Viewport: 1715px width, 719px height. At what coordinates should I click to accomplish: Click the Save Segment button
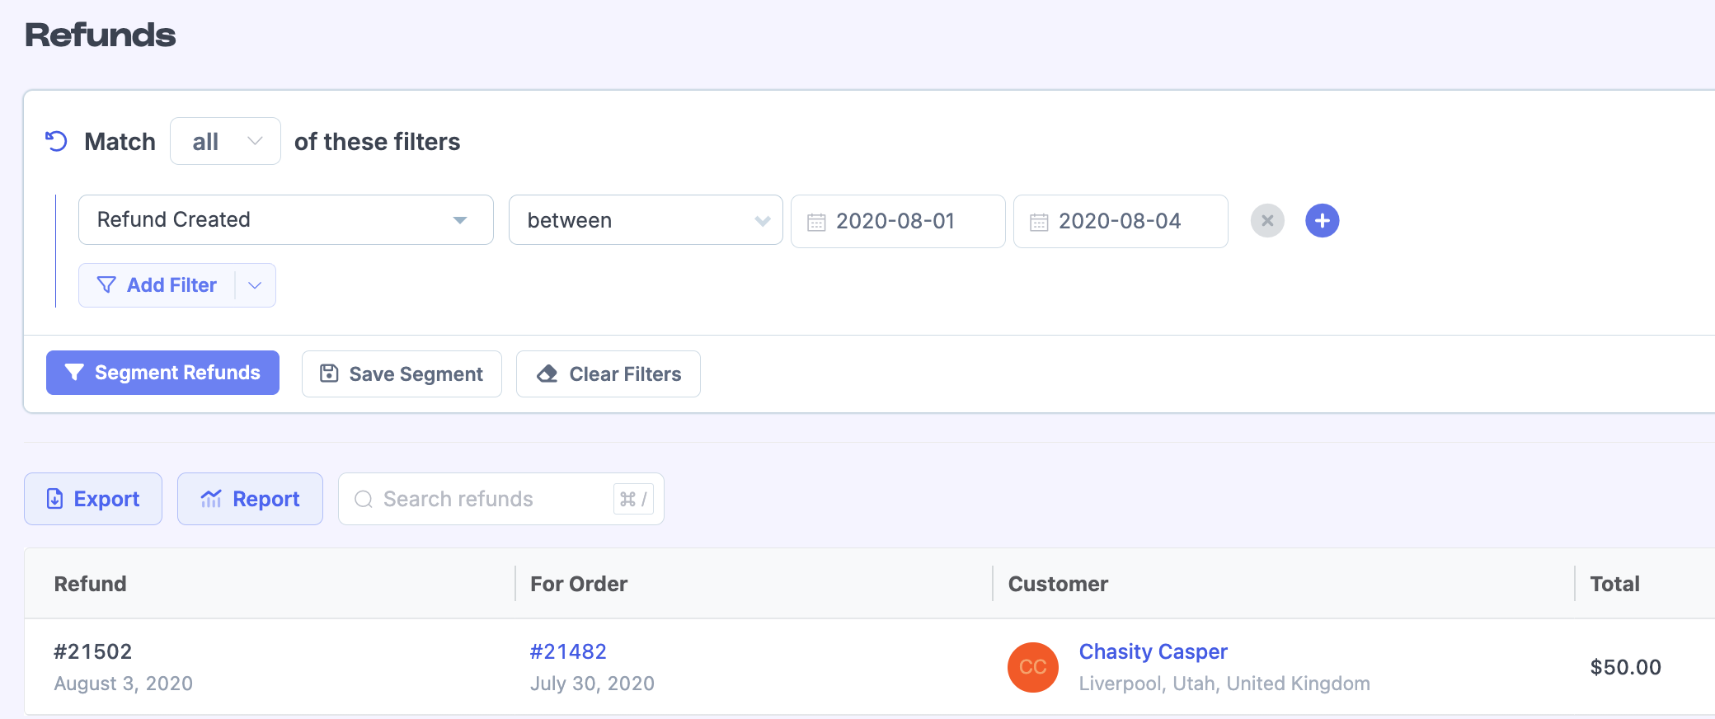click(402, 374)
